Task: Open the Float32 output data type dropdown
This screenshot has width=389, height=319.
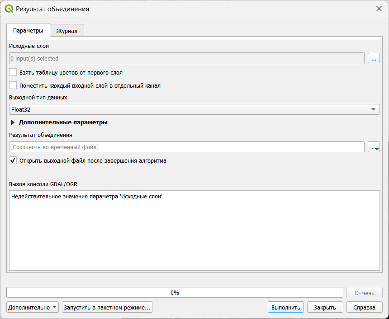Action: click(x=194, y=109)
